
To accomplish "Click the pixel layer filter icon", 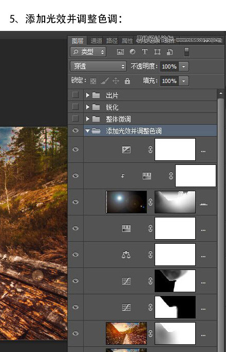I will (x=120, y=52).
